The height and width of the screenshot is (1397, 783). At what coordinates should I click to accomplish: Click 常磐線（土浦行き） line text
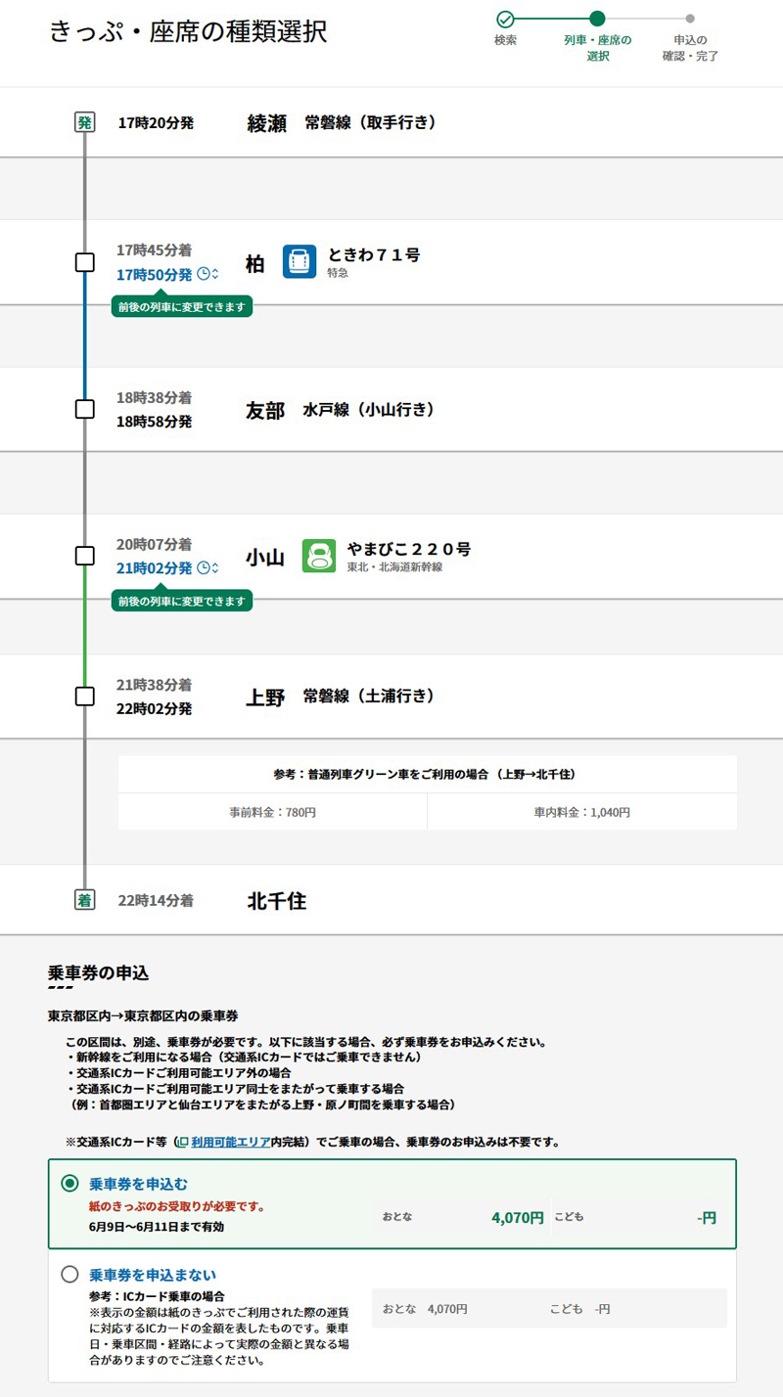coord(369,696)
